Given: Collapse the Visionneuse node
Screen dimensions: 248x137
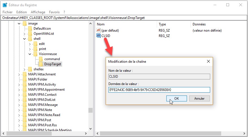Looking at the screenshot, I should (x=30, y=54).
